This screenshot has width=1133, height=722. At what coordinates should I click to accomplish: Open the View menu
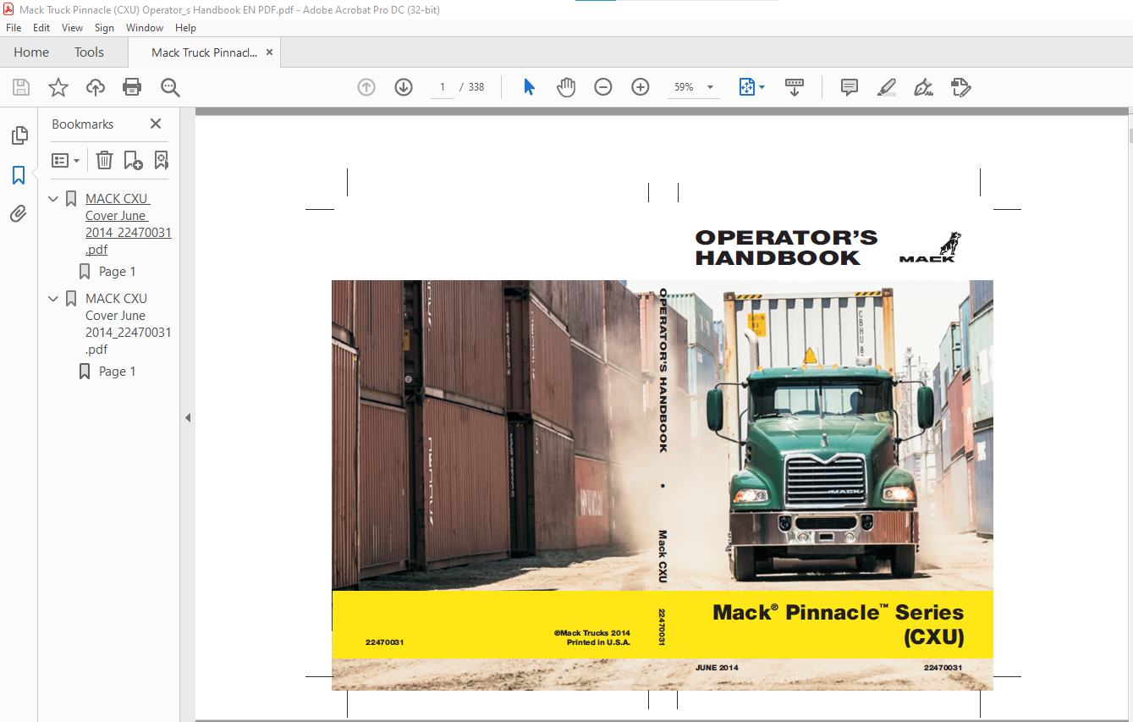72,28
